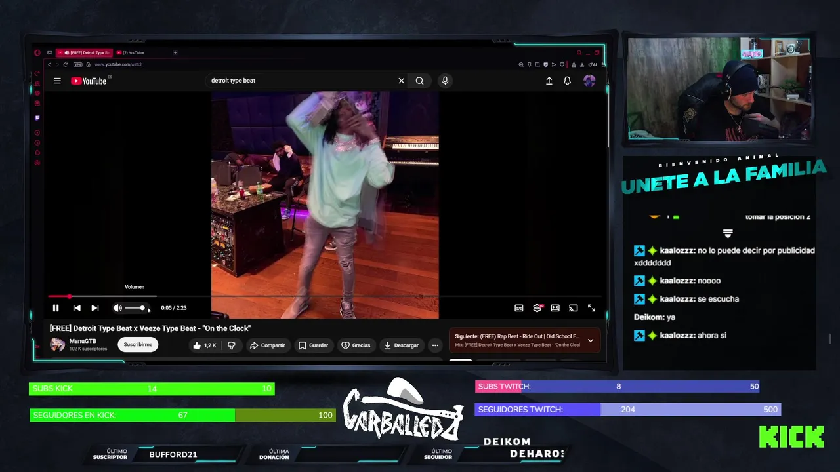Run search with magnifying glass button
Viewport: 840px width, 472px height.
[x=419, y=81]
